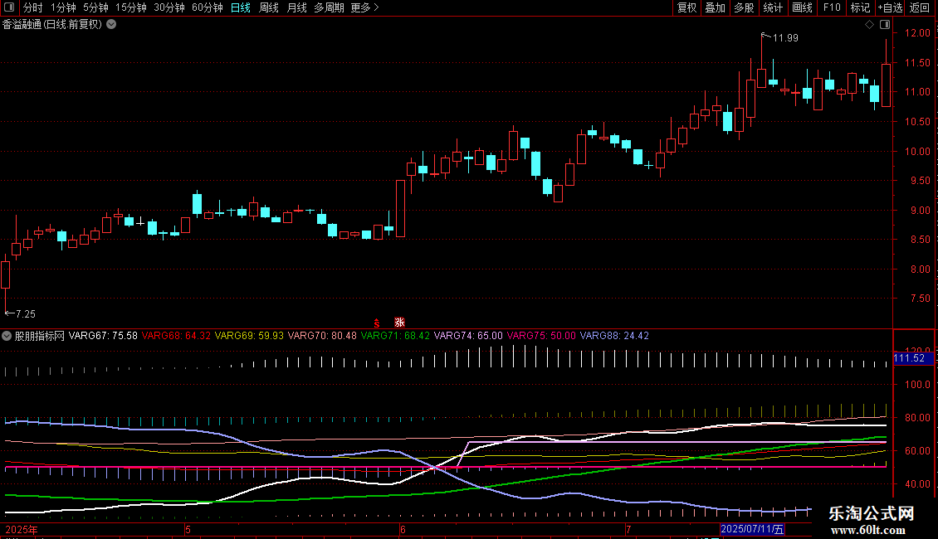Activate the 画线 drawing tool
This screenshot has width=938, height=539.
[x=802, y=7]
